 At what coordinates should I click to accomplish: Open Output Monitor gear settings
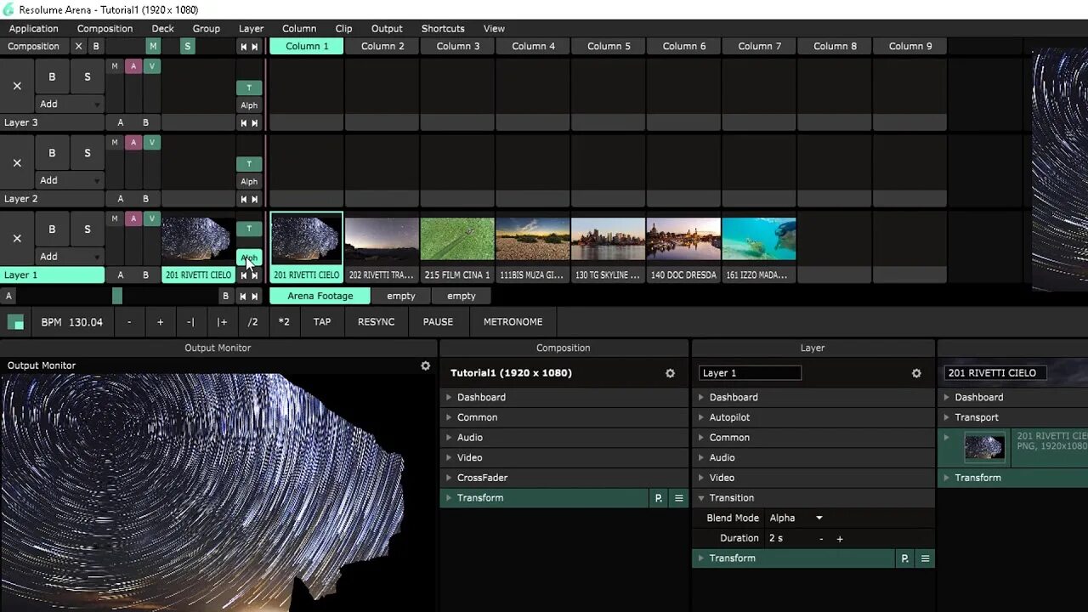click(426, 365)
